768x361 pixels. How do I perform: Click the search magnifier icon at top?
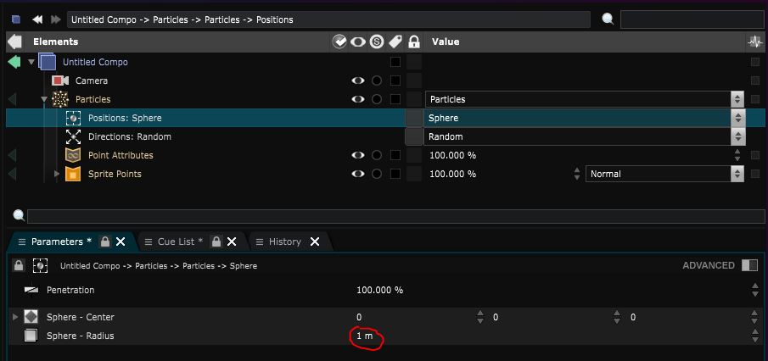tap(608, 19)
